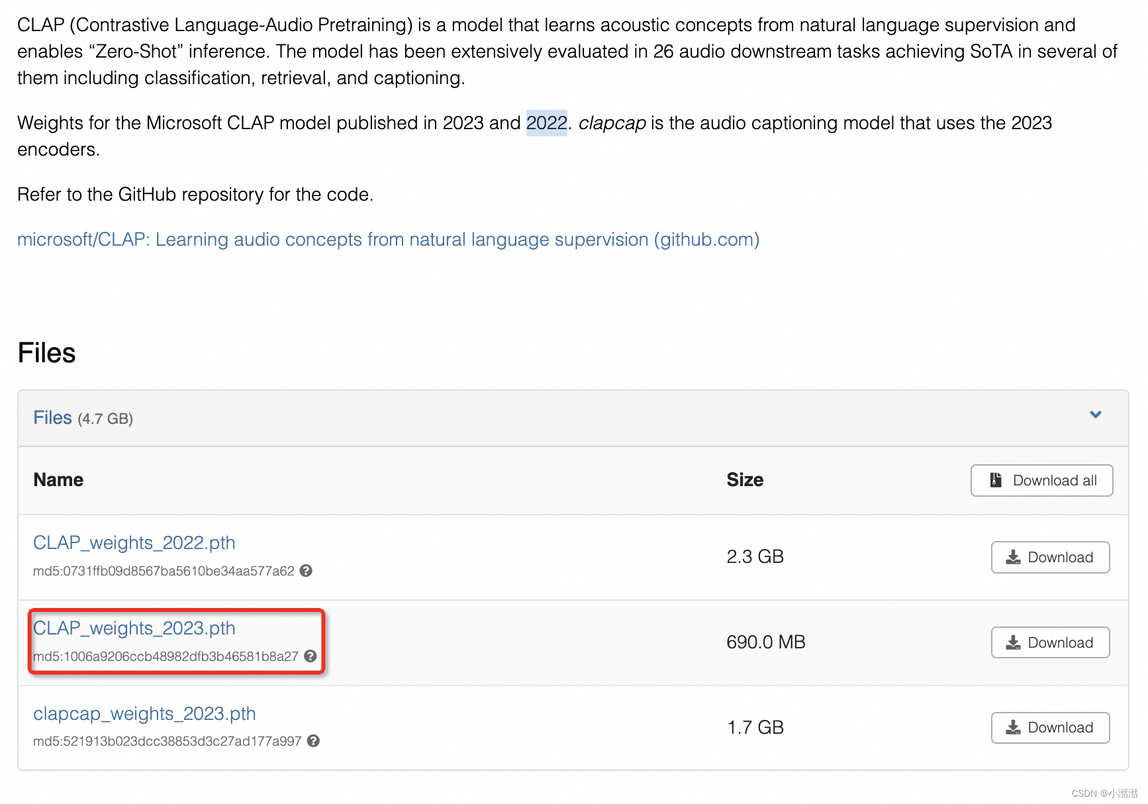This screenshot has height=804, width=1148.
Task: Click the Files (4.7 GB) heading link
Action: coord(52,418)
